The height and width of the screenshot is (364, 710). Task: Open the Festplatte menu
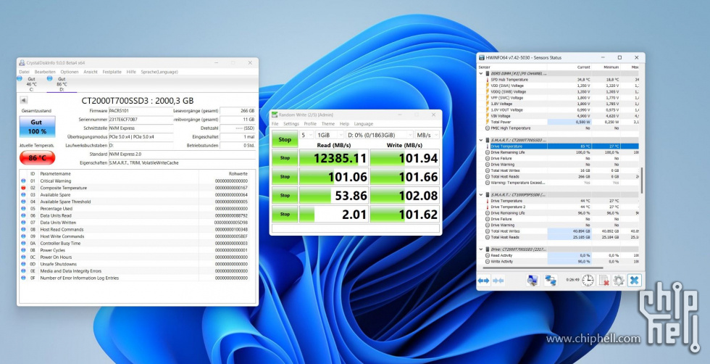pos(112,72)
